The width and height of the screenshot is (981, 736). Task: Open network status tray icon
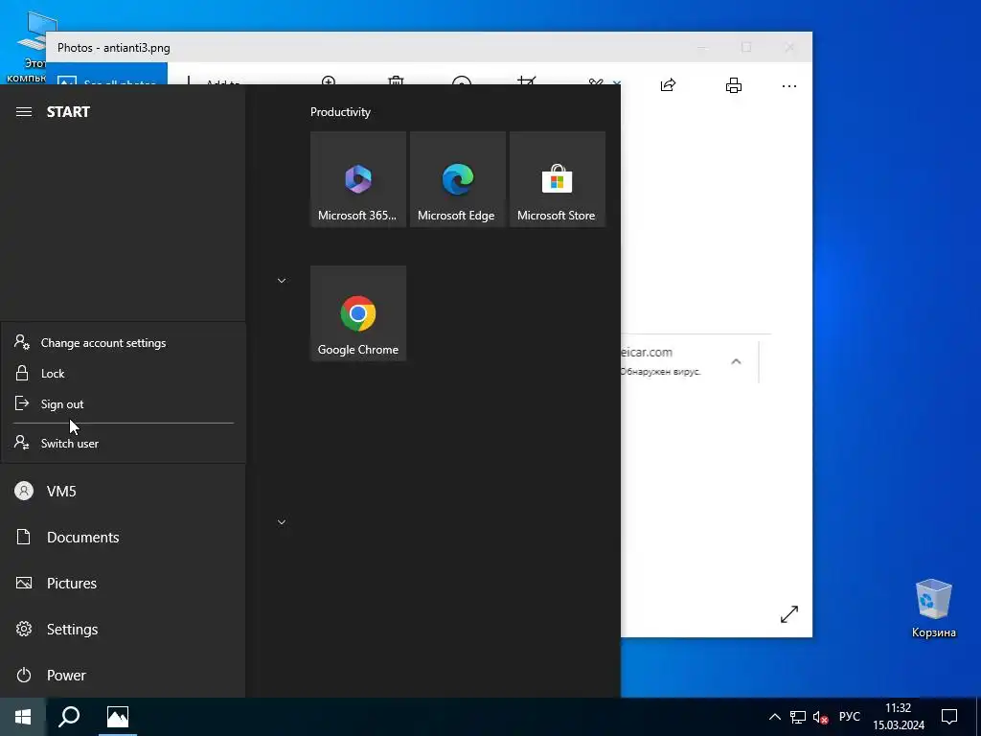click(798, 717)
